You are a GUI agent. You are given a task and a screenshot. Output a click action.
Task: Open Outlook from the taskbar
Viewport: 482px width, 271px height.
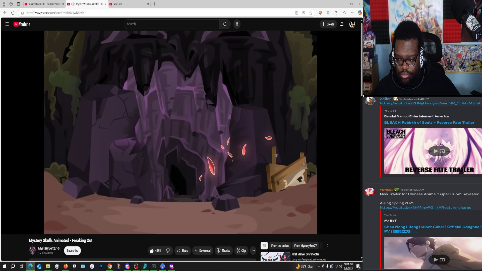click(39, 266)
